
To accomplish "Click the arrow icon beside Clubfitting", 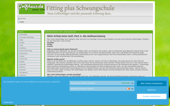I will point(19,48).
